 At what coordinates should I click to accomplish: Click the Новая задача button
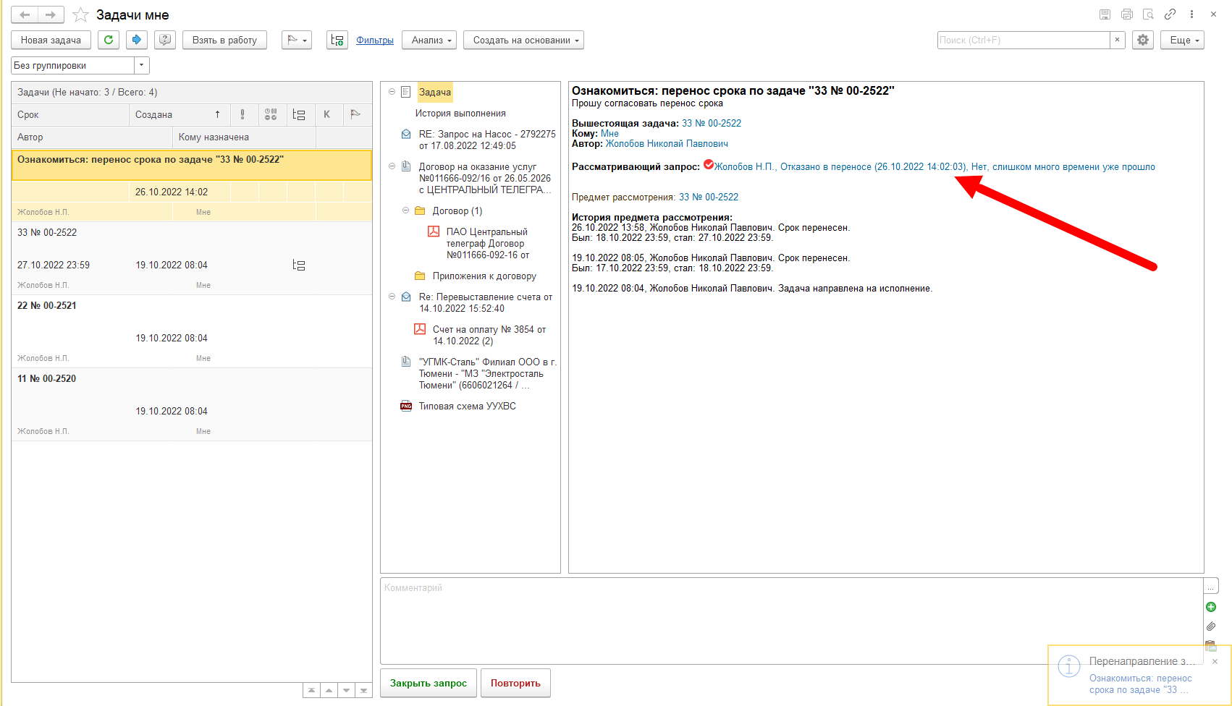pos(51,40)
